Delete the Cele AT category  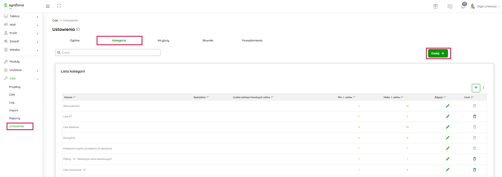coord(474,116)
